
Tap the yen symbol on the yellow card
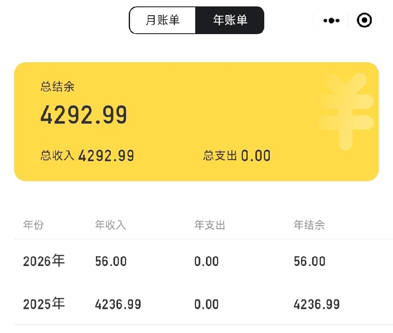(346, 112)
